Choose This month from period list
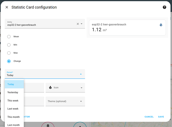 (x=14, y=117)
